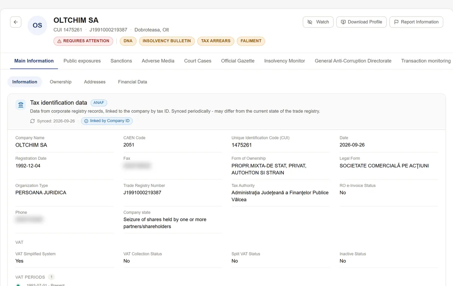453x286 pixels.
Task: Click the Tax Arrears tag
Action: 216,41
